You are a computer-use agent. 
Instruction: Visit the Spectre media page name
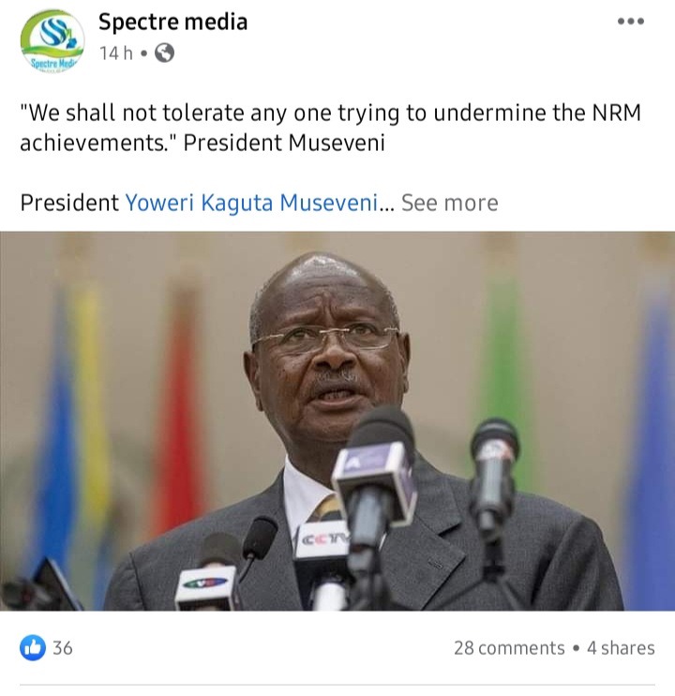click(172, 22)
